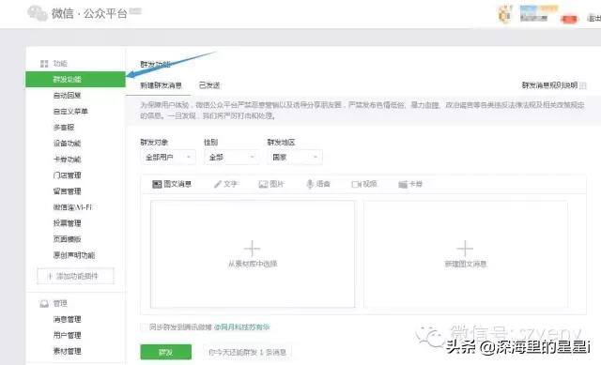Image resolution: width=601 pixels, height=365 pixels.
Task: Switch to the 新建群发消息 tab
Action: pos(161,85)
